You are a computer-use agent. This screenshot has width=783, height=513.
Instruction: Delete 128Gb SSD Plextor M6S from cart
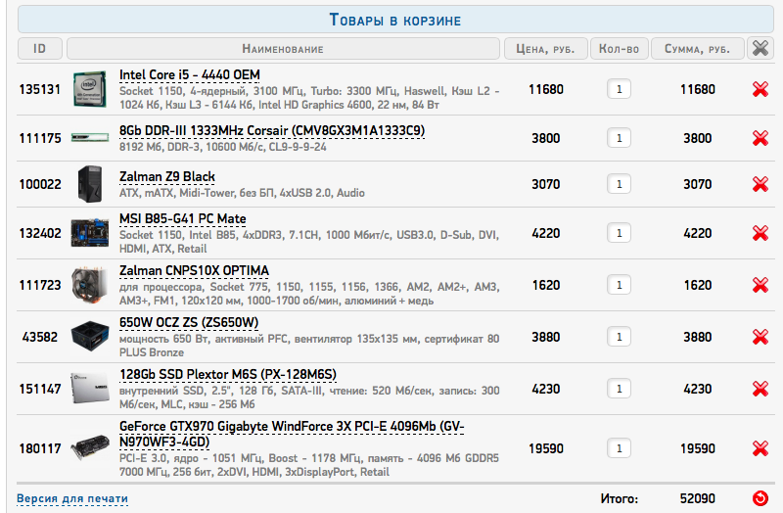pyautogui.click(x=760, y=389)
